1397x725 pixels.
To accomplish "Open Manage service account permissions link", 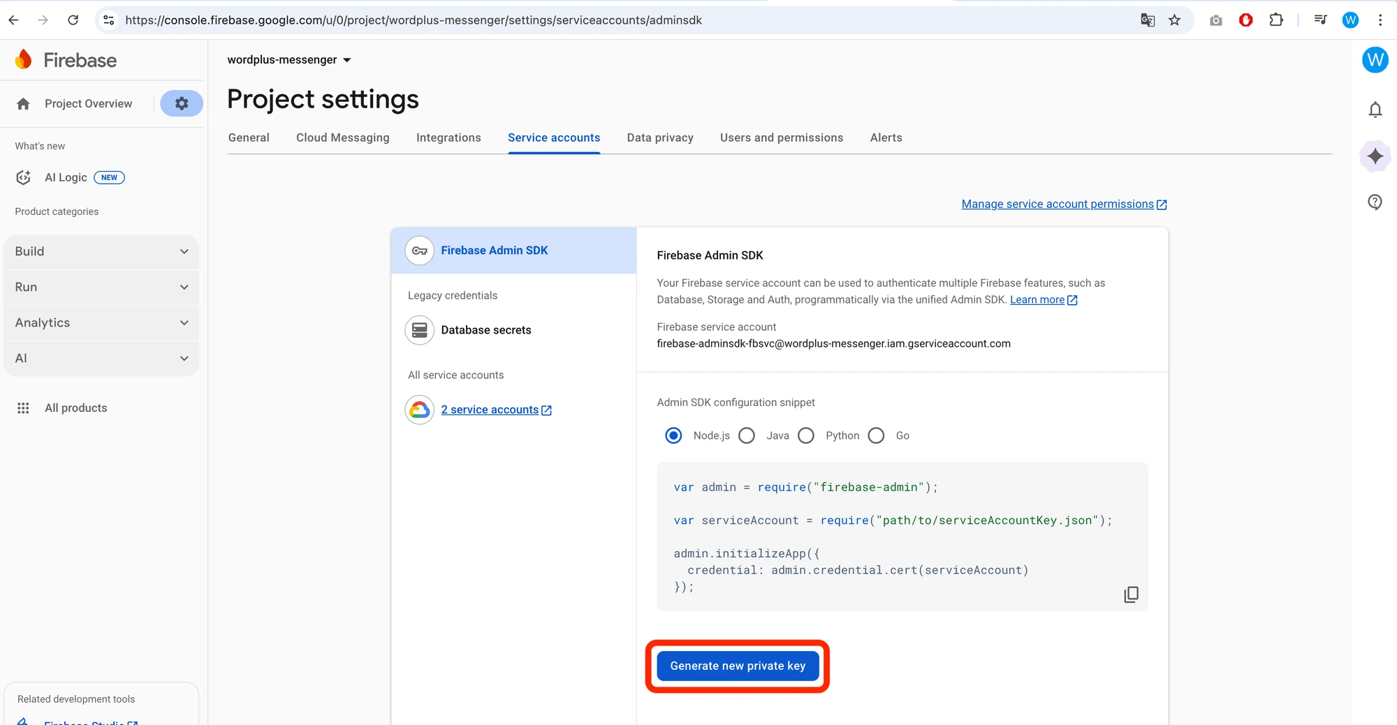I will 1064,204.
